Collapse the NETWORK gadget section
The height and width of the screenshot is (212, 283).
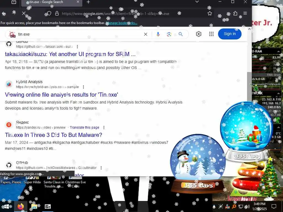(x=278, y=93)
